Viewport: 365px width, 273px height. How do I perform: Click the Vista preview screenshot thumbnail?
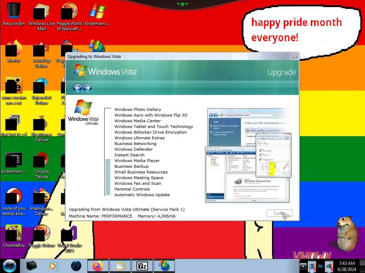[248, 155]
